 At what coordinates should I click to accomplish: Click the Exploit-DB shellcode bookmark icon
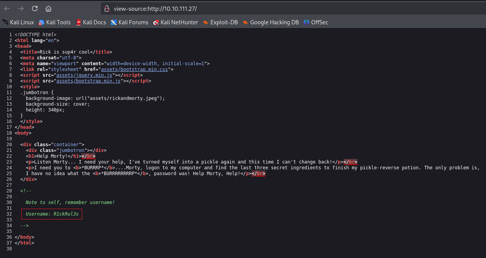click(x=205, y=22)
